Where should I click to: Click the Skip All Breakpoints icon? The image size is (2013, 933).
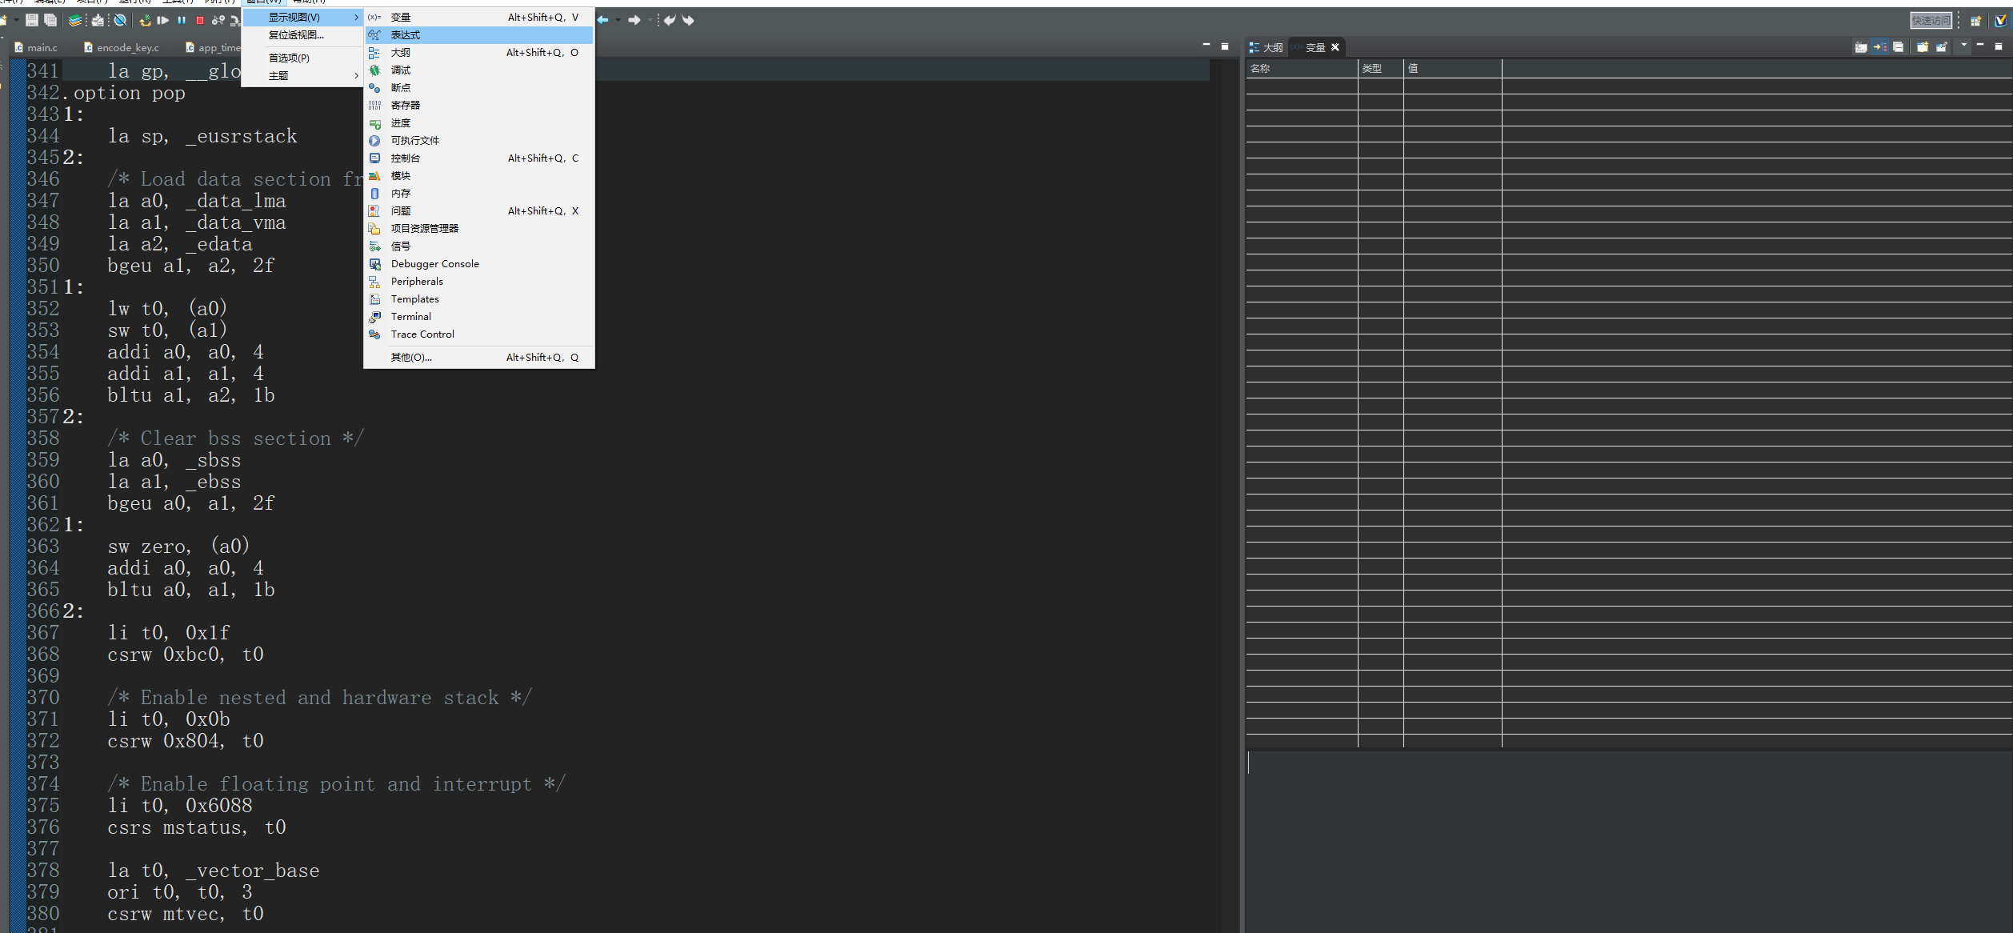point(120,20)
